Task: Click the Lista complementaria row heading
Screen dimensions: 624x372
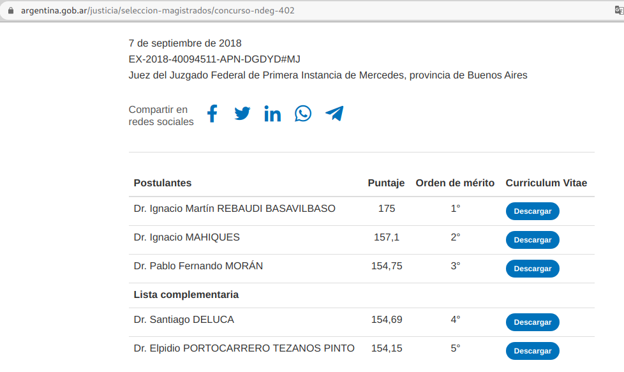Action: pyautogui.click(x=186, y=295)
